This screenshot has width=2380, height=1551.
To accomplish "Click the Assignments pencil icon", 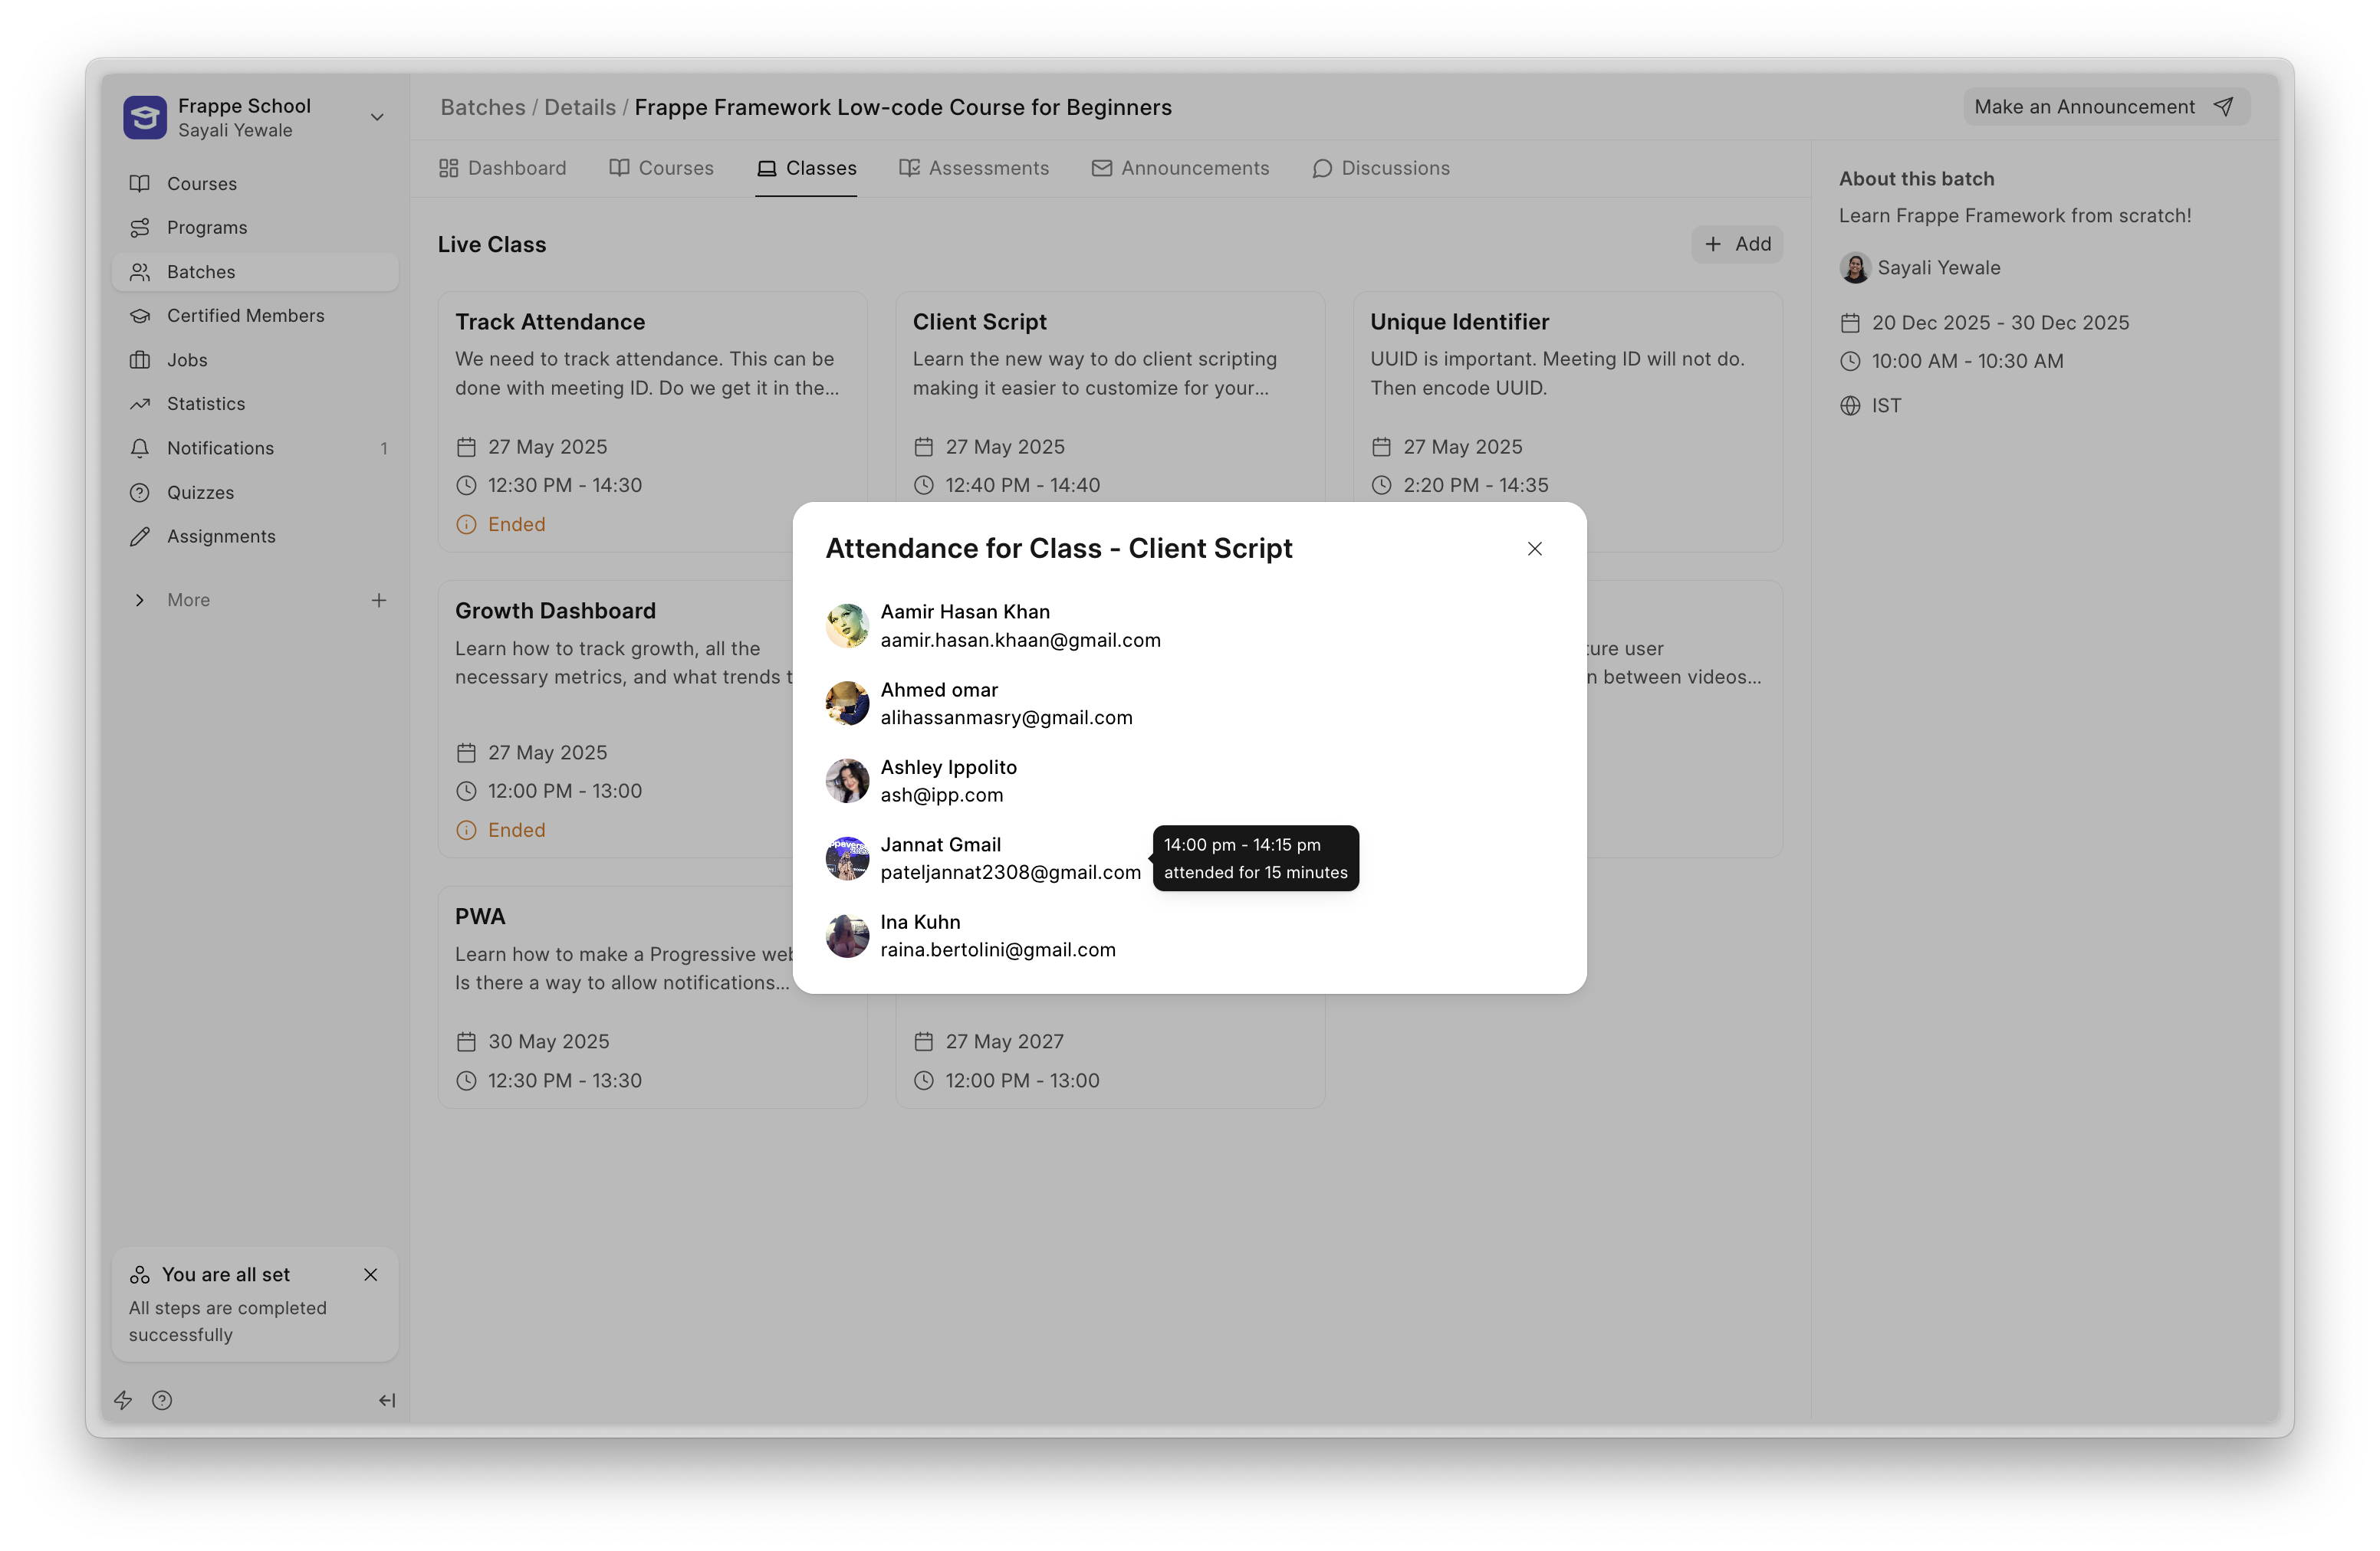I will [x=140, y=536].
